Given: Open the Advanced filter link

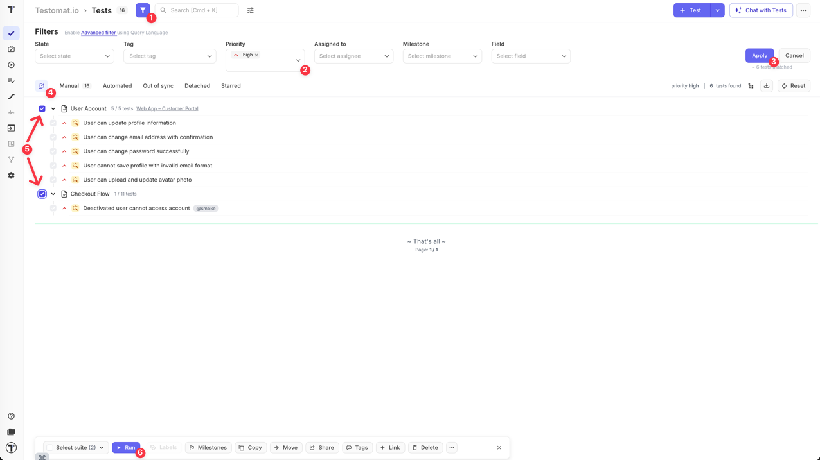Looking at the screenshot, I should (x=98, y=33).
